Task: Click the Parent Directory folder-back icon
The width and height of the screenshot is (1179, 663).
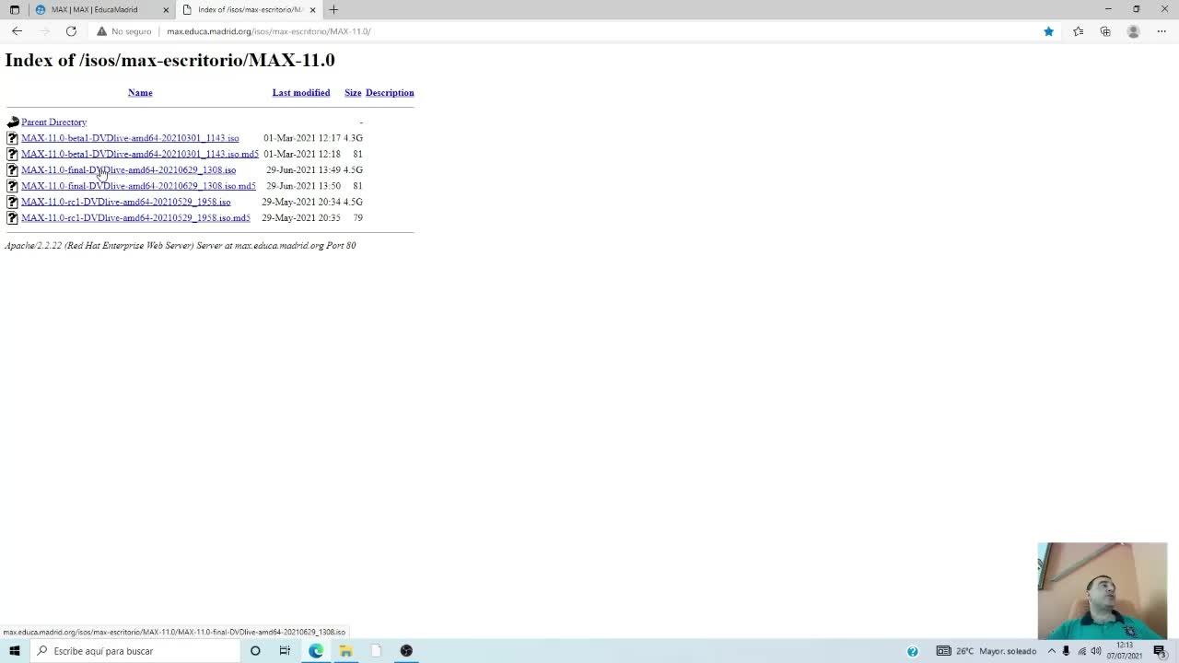Action: pyautogui.click(x=12, y=122)
